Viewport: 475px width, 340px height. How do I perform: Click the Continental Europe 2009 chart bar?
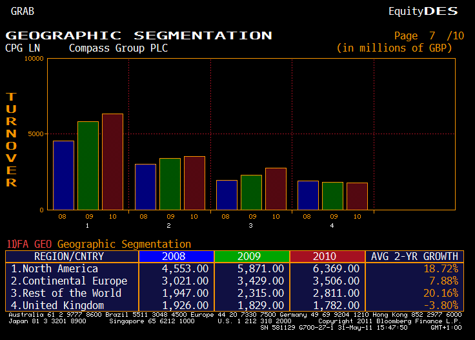(170, 184)
